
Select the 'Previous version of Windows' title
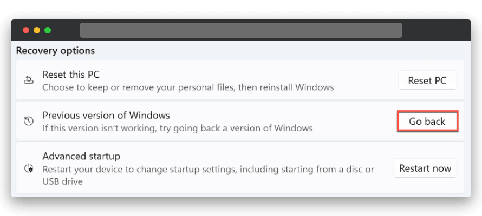coord(106,116)
